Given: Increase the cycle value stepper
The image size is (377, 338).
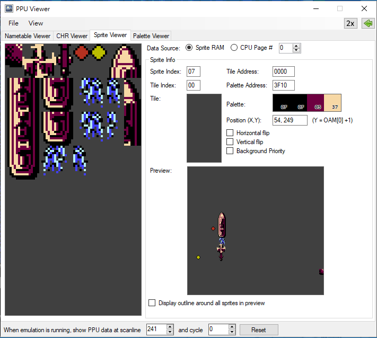Looking at the screenshot, I should (232, 327).
